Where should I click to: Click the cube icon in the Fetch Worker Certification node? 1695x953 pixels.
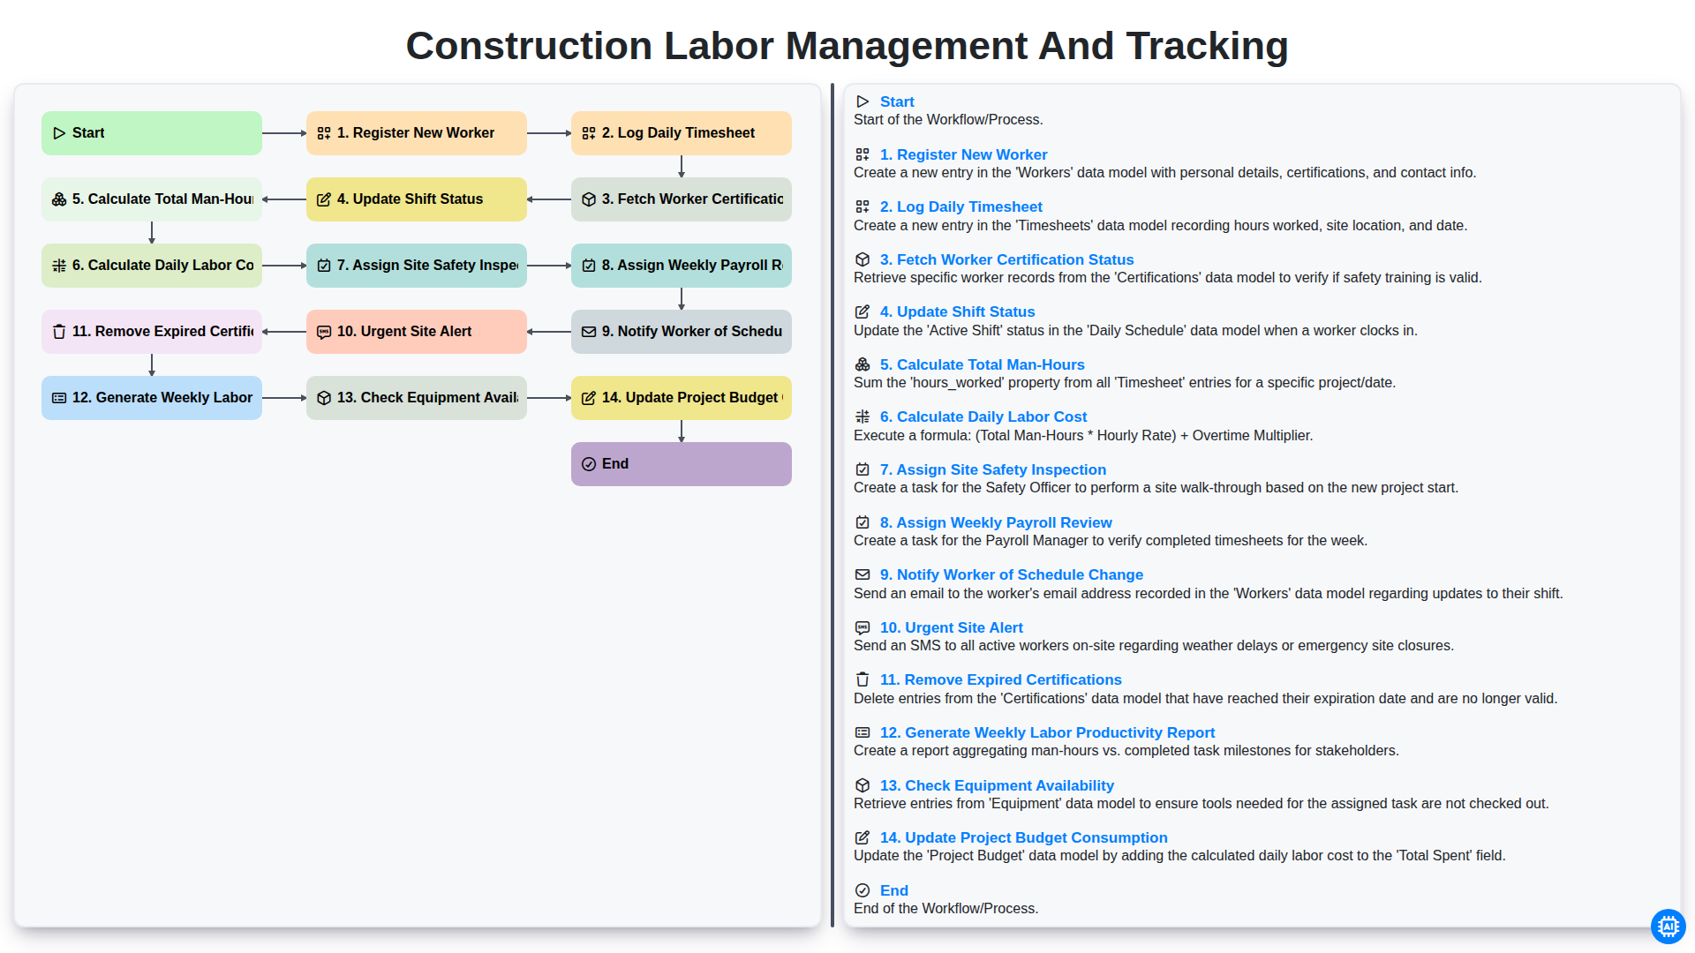point(589,199)
